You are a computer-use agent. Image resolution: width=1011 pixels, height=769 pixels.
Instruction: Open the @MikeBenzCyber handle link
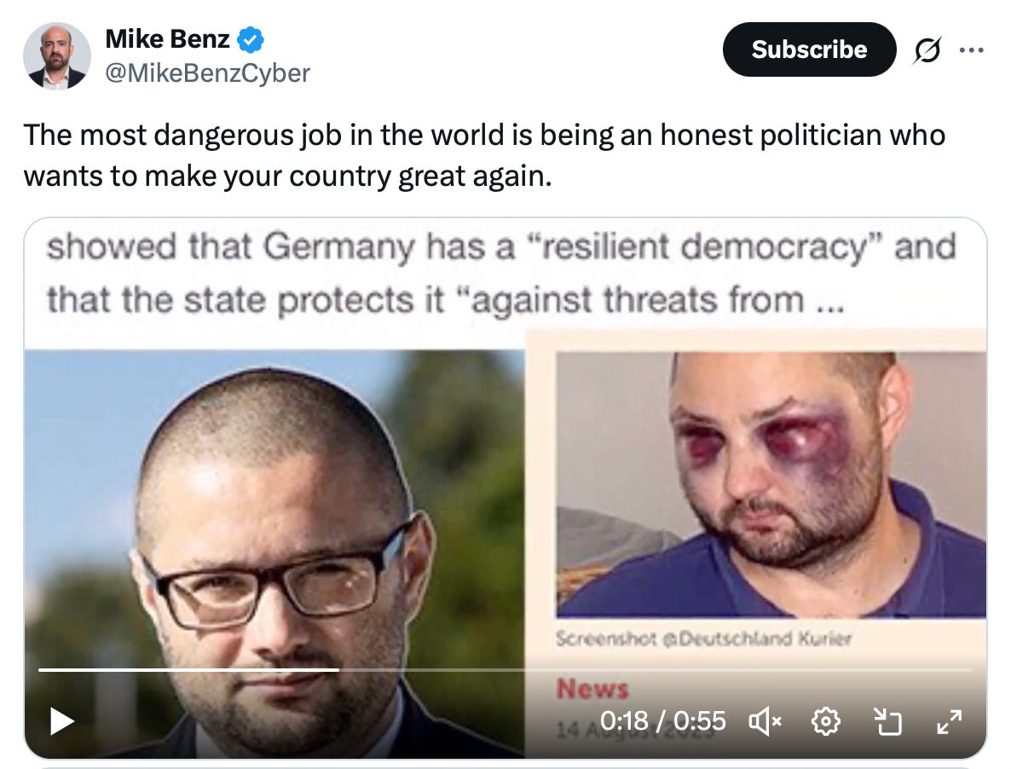pos(208,72)
